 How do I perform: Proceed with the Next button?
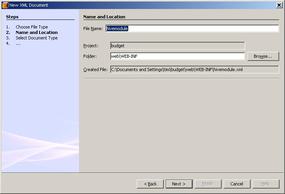click(179, 184)
